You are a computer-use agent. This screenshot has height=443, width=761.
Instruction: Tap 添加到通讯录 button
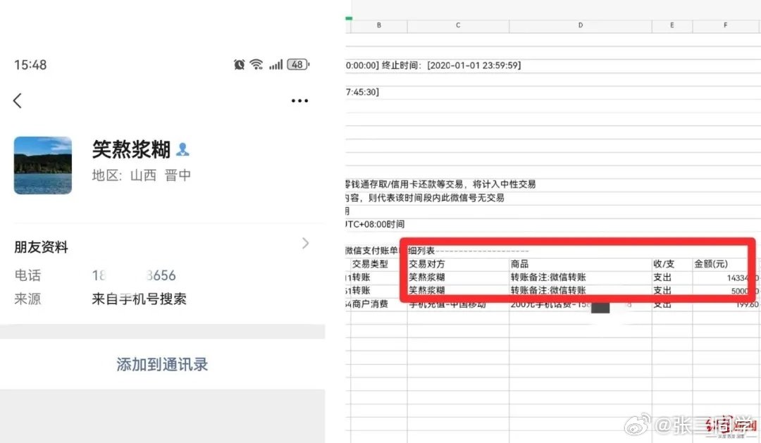pos(162,364)
